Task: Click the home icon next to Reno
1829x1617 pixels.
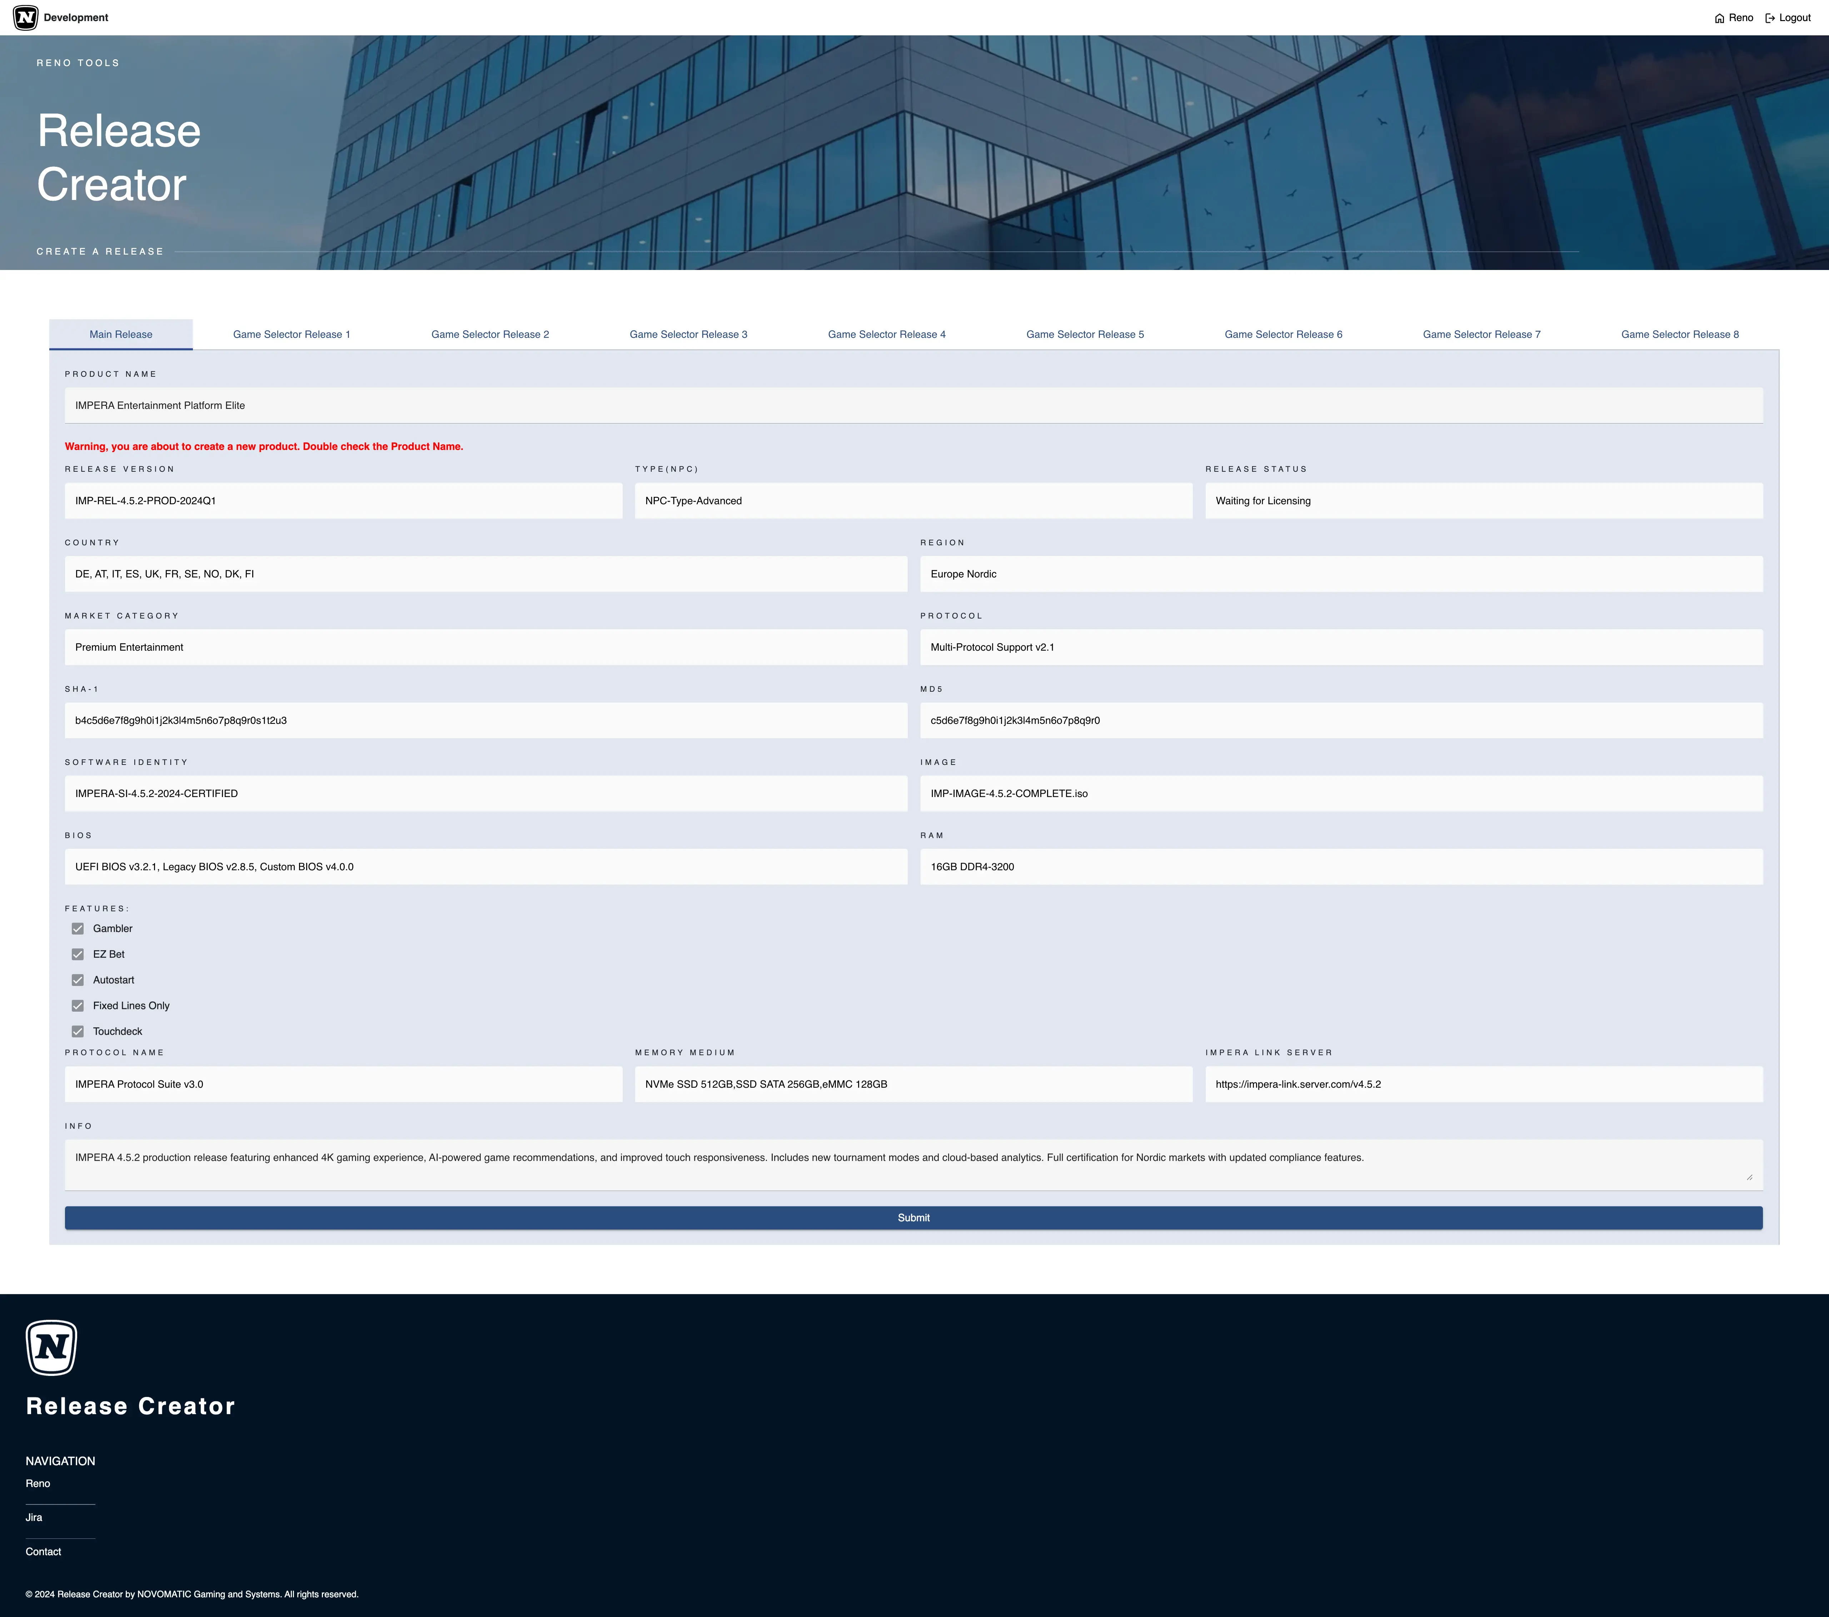Action: (1719, 17)
